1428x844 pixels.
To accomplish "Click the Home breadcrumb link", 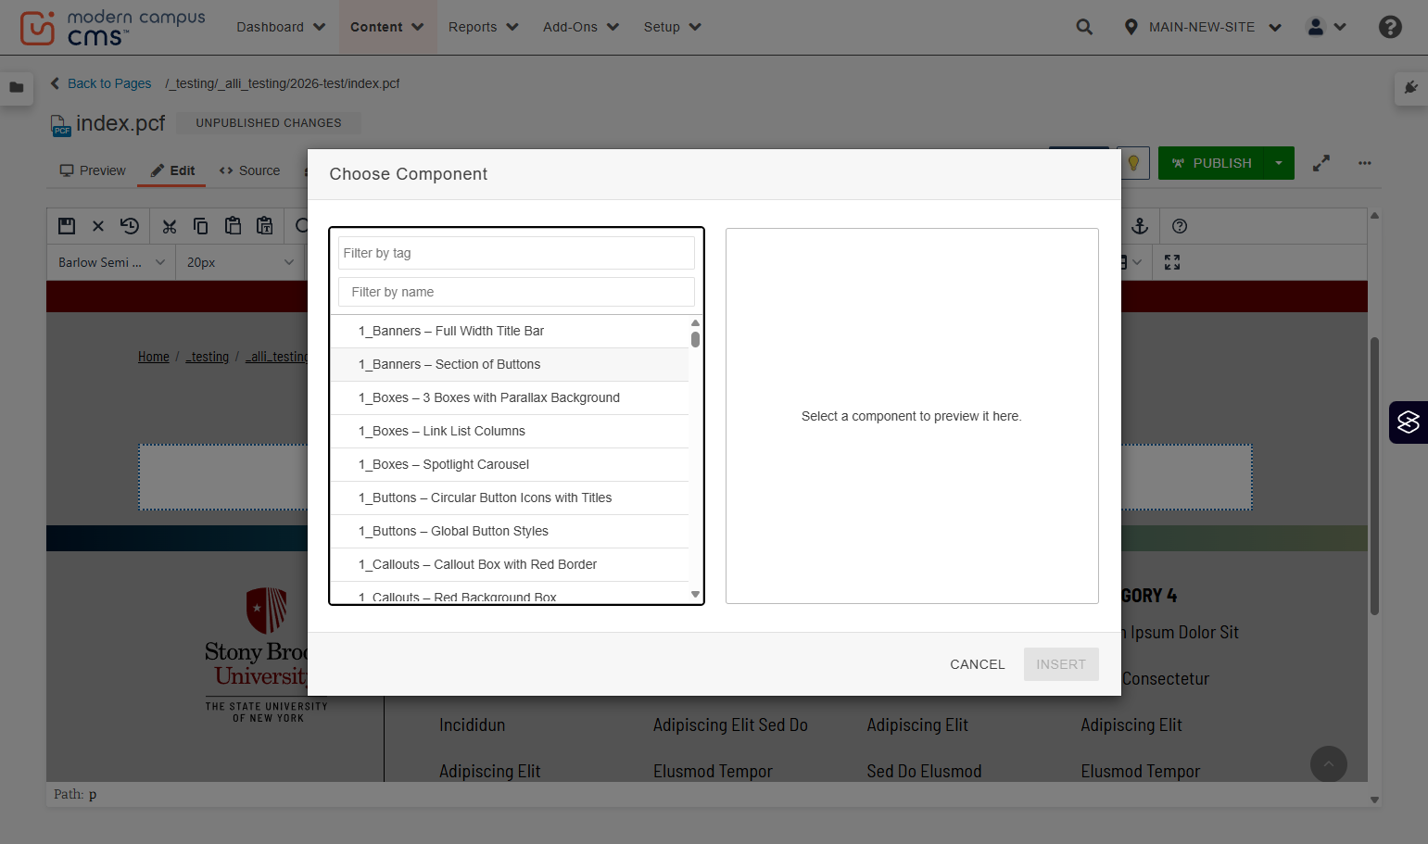I will [x=154, y=357].
